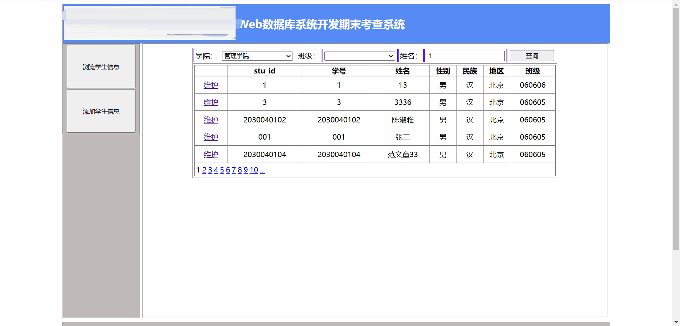The width and height of the screenshot is (680, 326).
Task: Focus the 姓名 search input field
Action: click(466, 56)
